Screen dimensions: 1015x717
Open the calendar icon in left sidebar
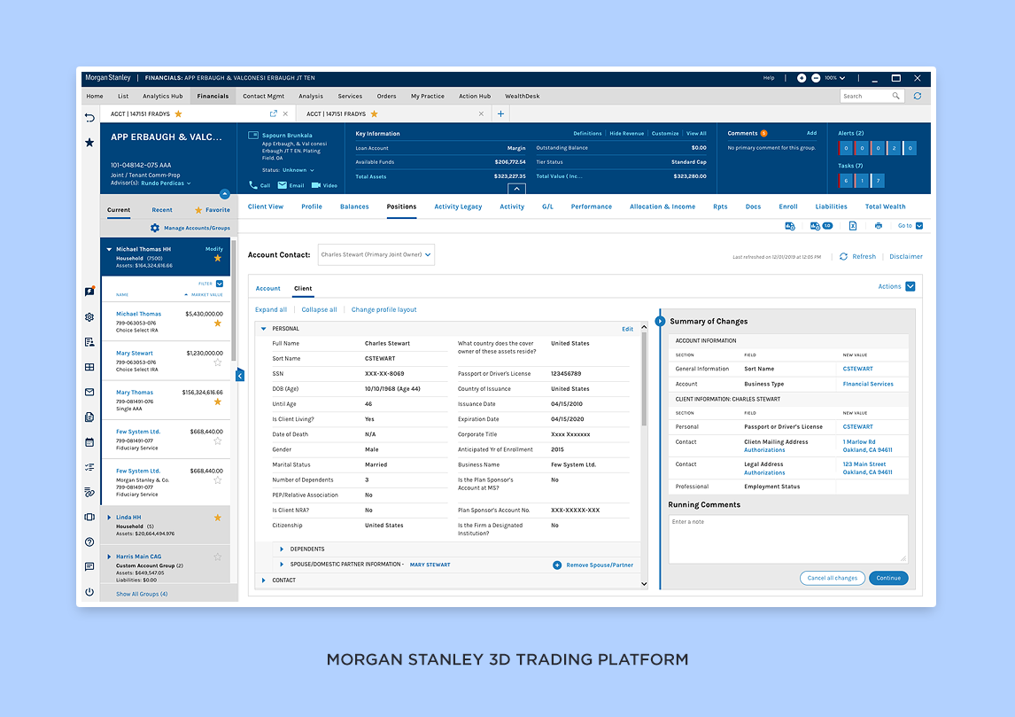(89, 442)
